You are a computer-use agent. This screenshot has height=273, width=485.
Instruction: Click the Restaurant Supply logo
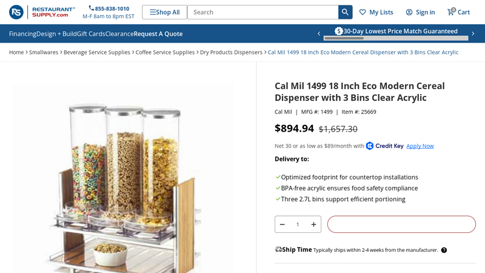(42, 12)
